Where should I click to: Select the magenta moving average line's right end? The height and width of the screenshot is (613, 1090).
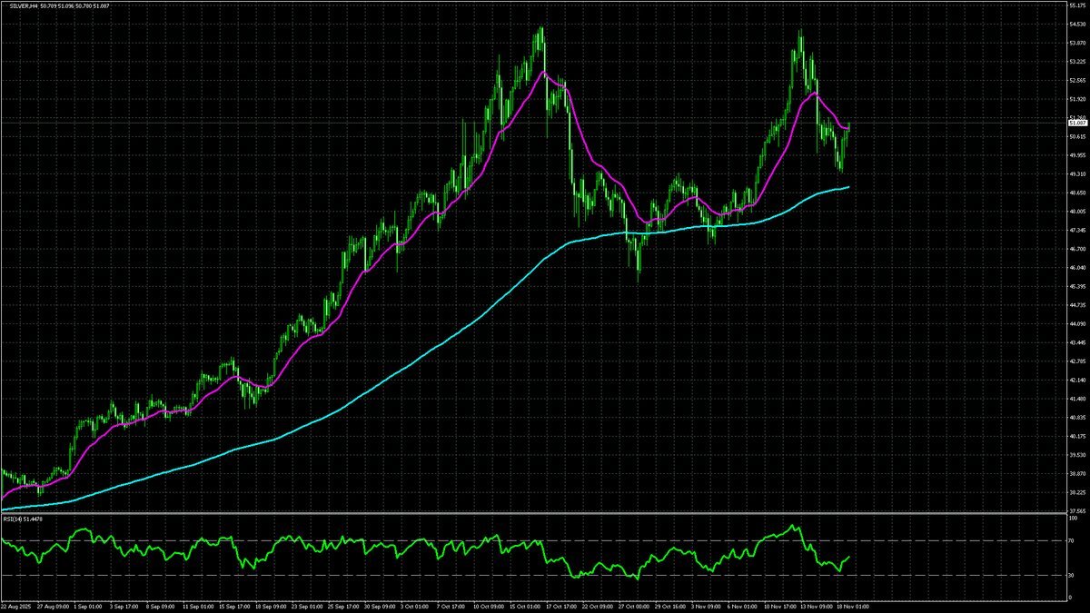[x=848, y=127]
